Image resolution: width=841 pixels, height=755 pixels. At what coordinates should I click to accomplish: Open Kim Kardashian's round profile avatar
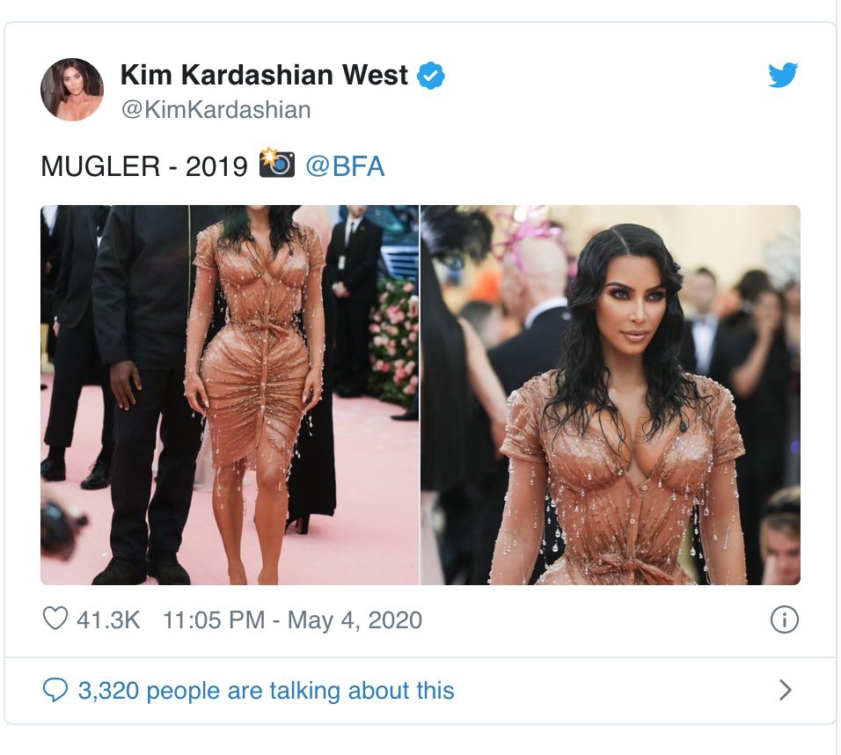pyautogui.click(x=72, y=90)
